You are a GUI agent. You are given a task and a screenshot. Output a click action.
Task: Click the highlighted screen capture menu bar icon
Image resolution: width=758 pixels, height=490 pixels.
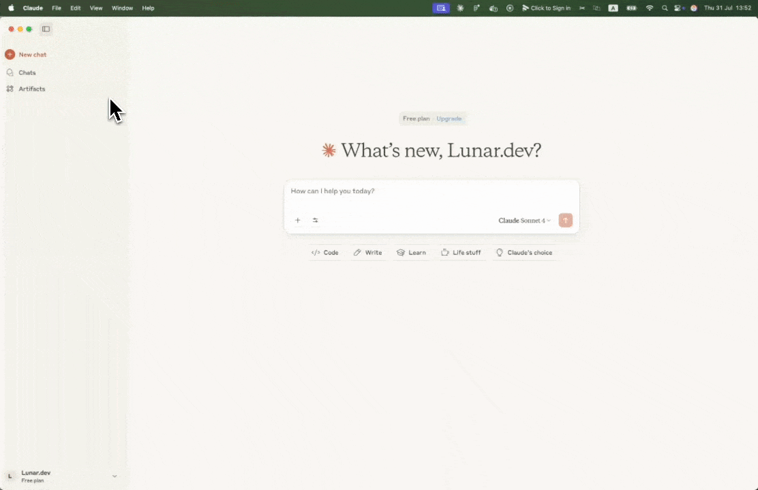pyautogui.click(x=441, y=8)
